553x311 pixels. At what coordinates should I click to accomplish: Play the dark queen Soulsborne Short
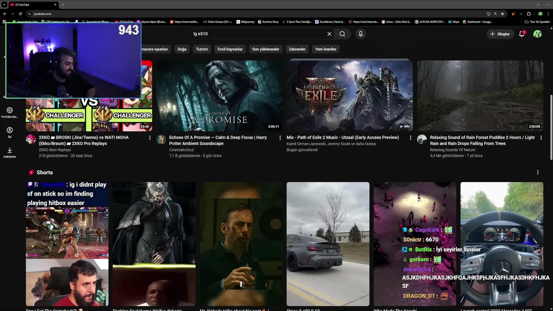click(x=154, y=244)
